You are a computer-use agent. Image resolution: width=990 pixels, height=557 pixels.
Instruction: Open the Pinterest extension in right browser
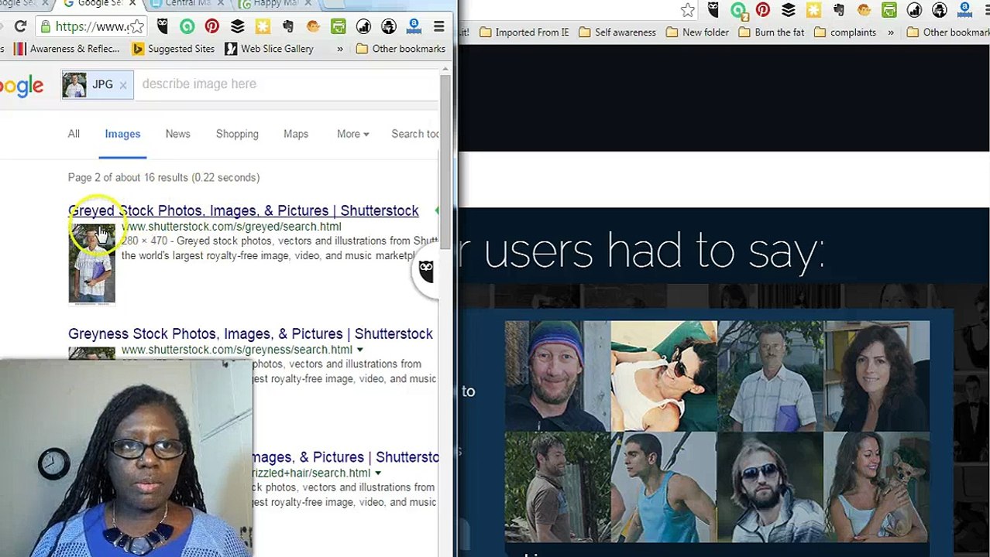[x=762, y=10]
